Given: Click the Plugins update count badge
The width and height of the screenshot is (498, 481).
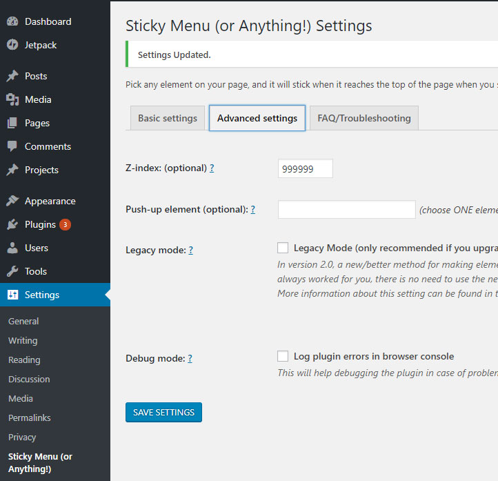Looking at the screenshot, I should pyautogui.click(x=65, y=224).
